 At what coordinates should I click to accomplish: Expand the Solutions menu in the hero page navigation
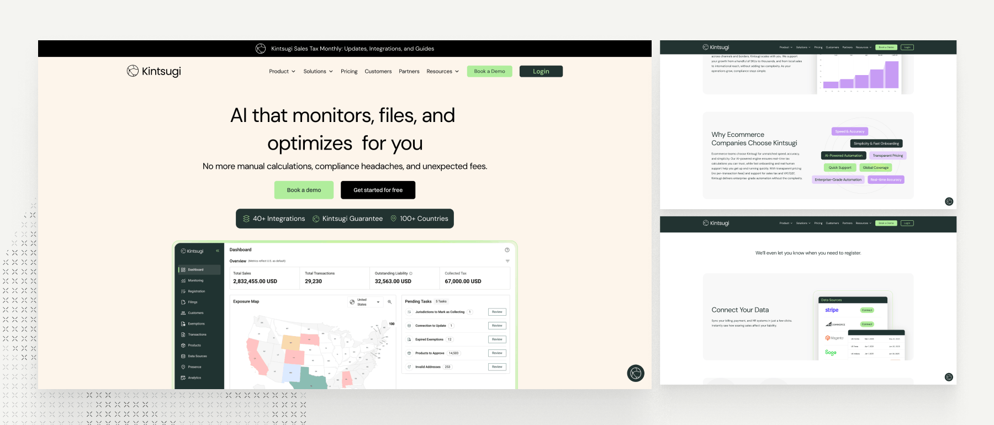coord(318,71)
